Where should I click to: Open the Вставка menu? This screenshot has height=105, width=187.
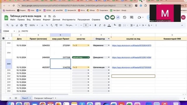[37, 20]
